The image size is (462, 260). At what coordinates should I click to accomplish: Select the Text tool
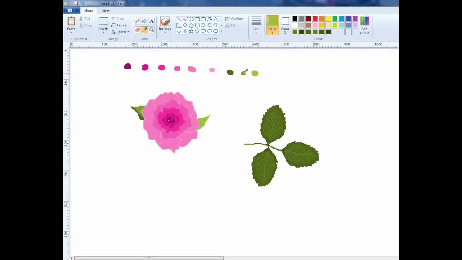pos(152,21)
